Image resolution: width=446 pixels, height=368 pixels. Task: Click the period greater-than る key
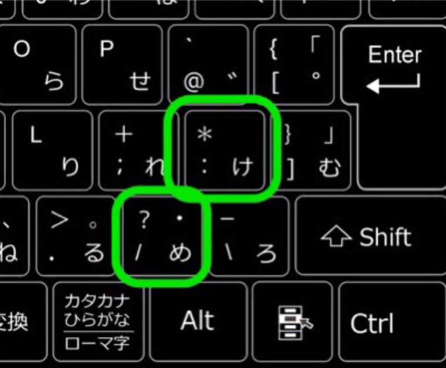tap(75, 236)
